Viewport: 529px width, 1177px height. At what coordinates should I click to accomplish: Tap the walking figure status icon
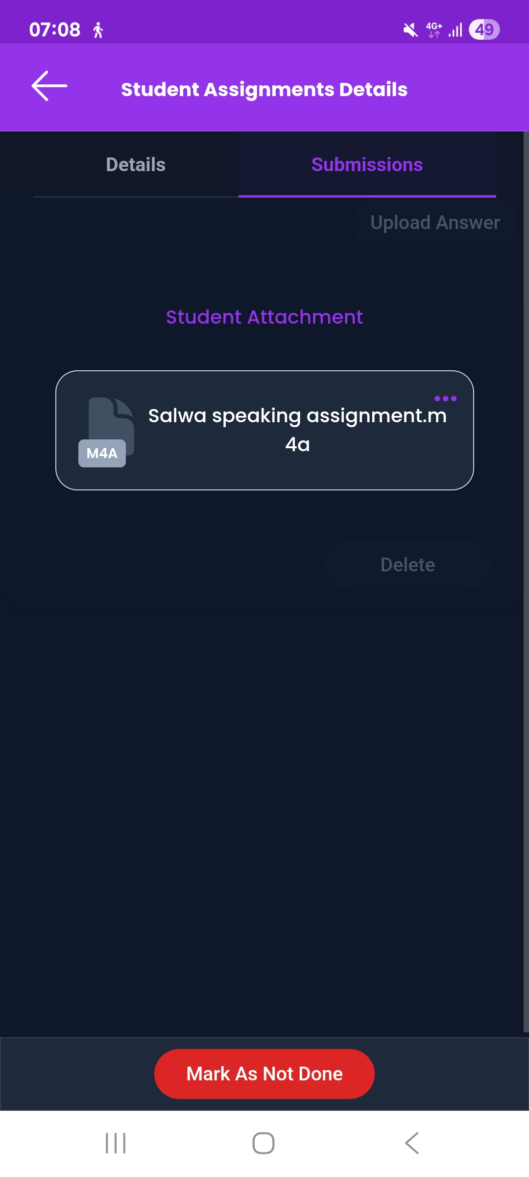tap(98, 30)
